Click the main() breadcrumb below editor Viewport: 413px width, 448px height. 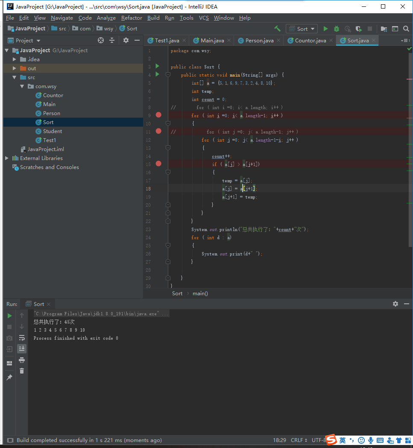click(200, 294)
